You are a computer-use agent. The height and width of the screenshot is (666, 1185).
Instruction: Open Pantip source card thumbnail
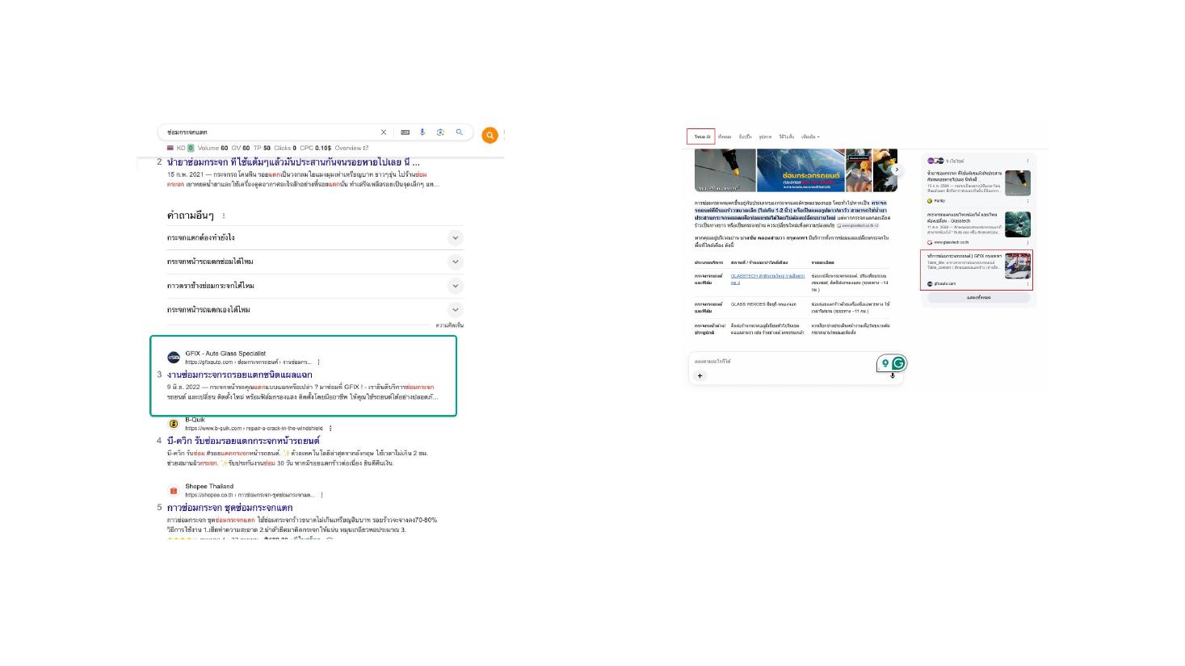point(1017,182)
